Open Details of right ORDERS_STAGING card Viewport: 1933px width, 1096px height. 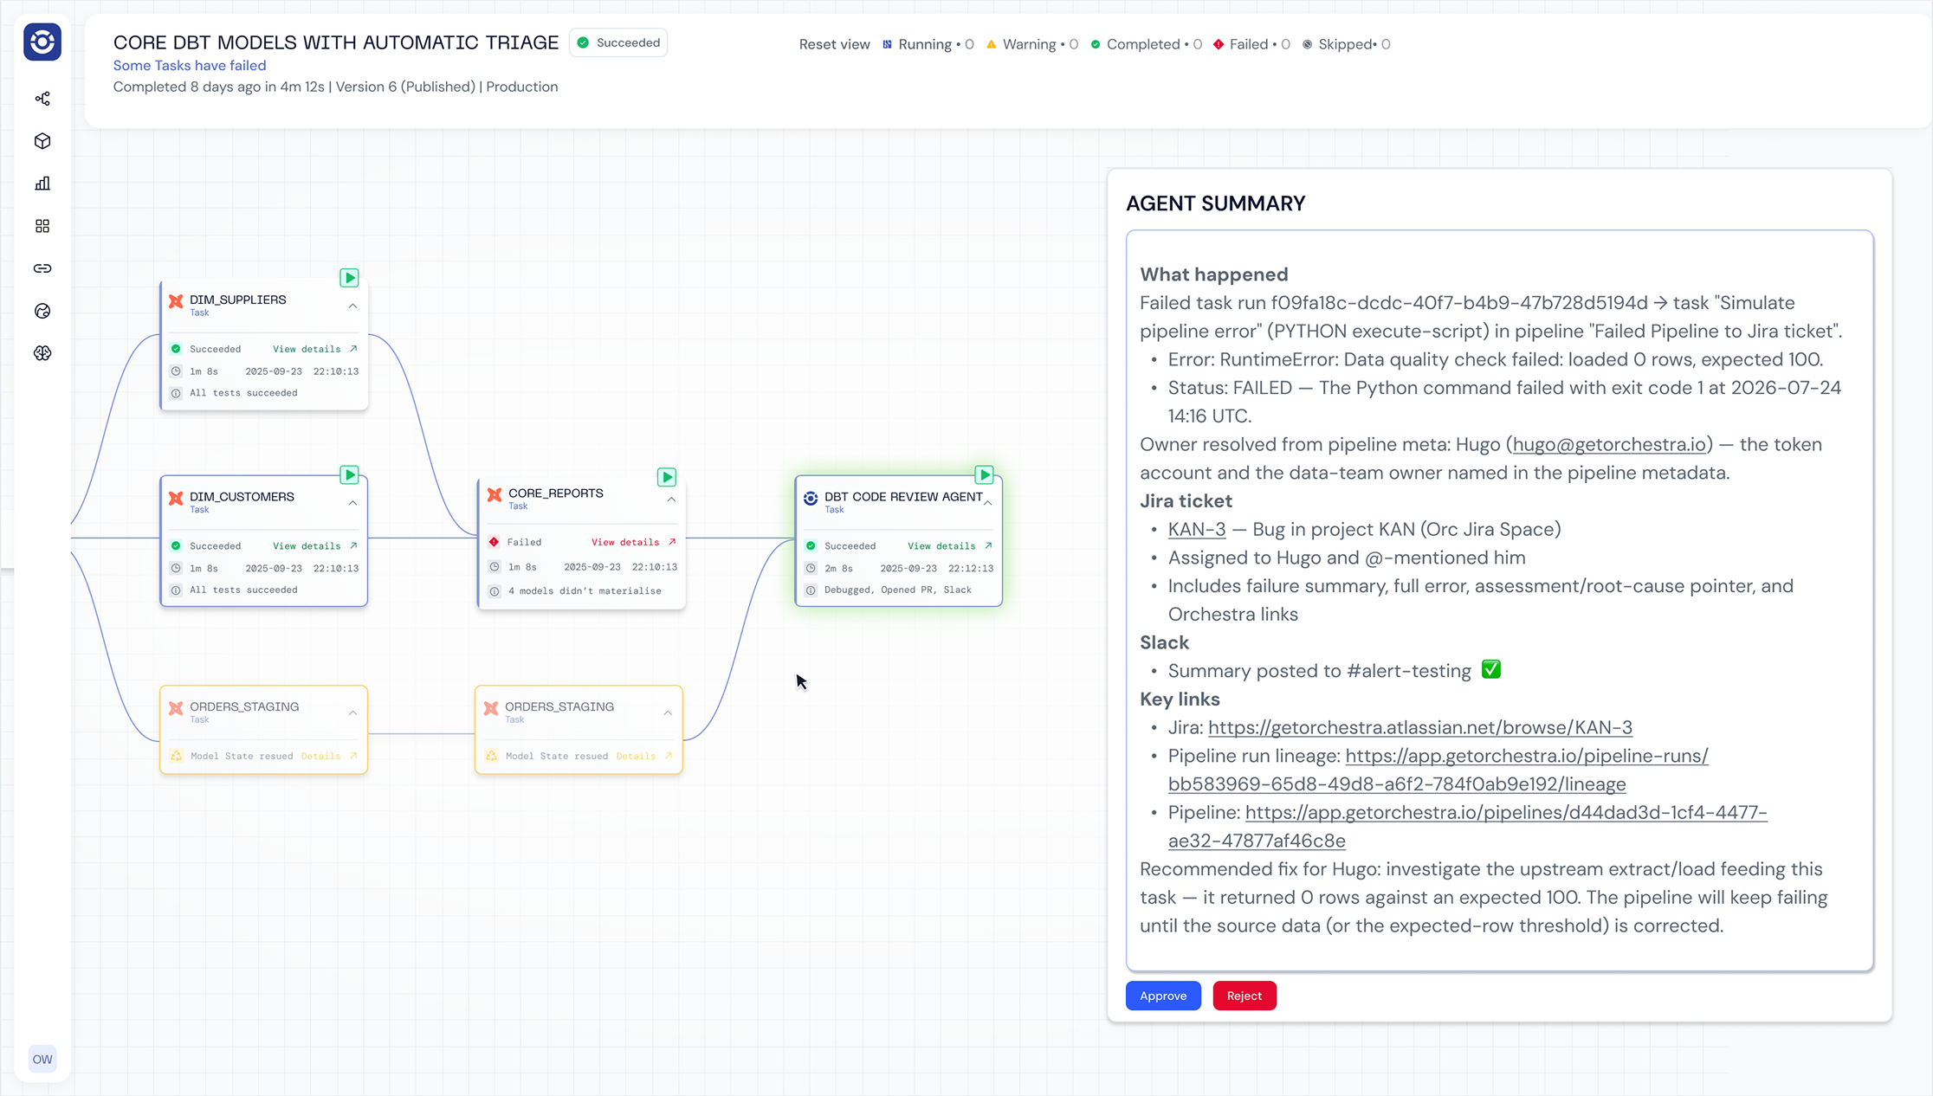click(x=644, y=756)
